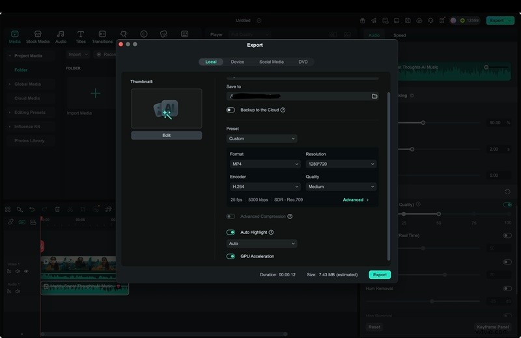Open the Preset Custom dropdown
Image resolution: width=521 pixels, height=338 pixels.
pos(262,138)
